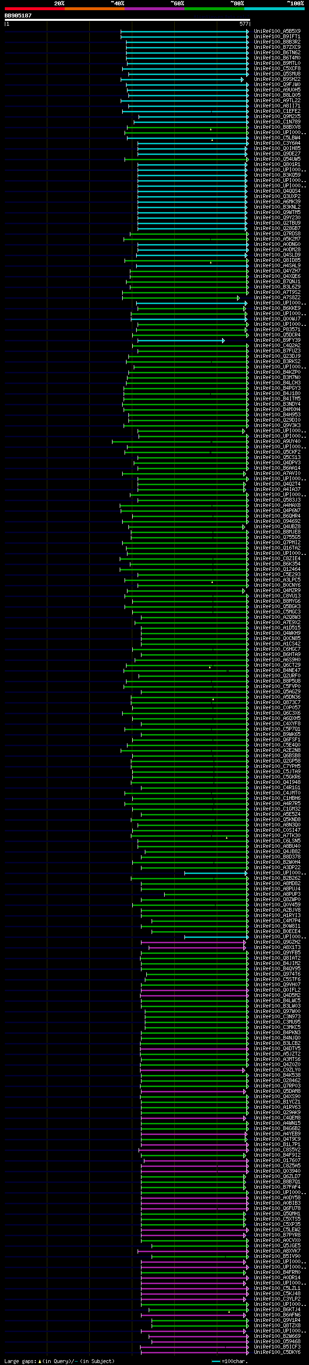Image resolution: width=309 pixels, height=1365 pixels.
Task: Open hit UniRef100_B7ZXC9
Action: point(277,47)
